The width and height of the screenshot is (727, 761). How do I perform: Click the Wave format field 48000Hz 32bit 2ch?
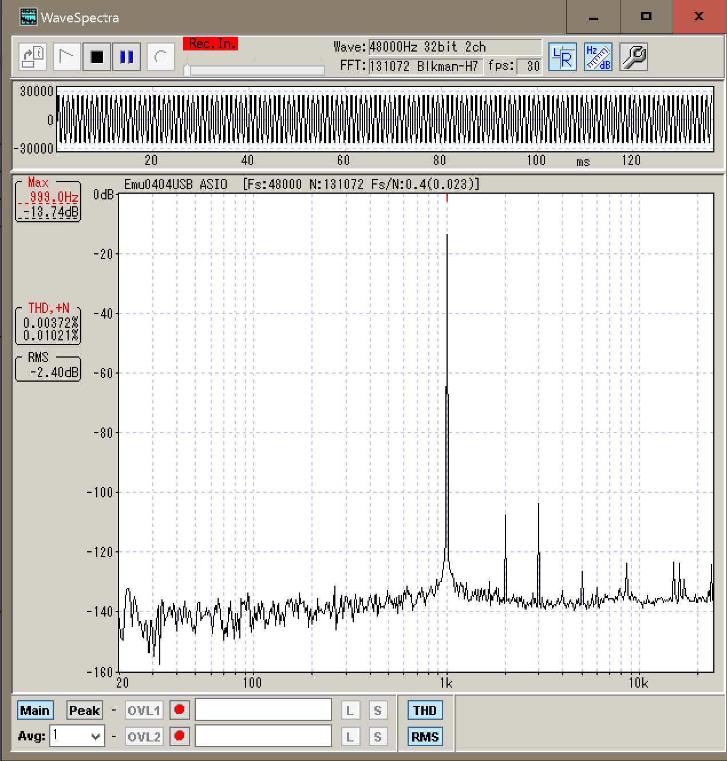[455, 47]
